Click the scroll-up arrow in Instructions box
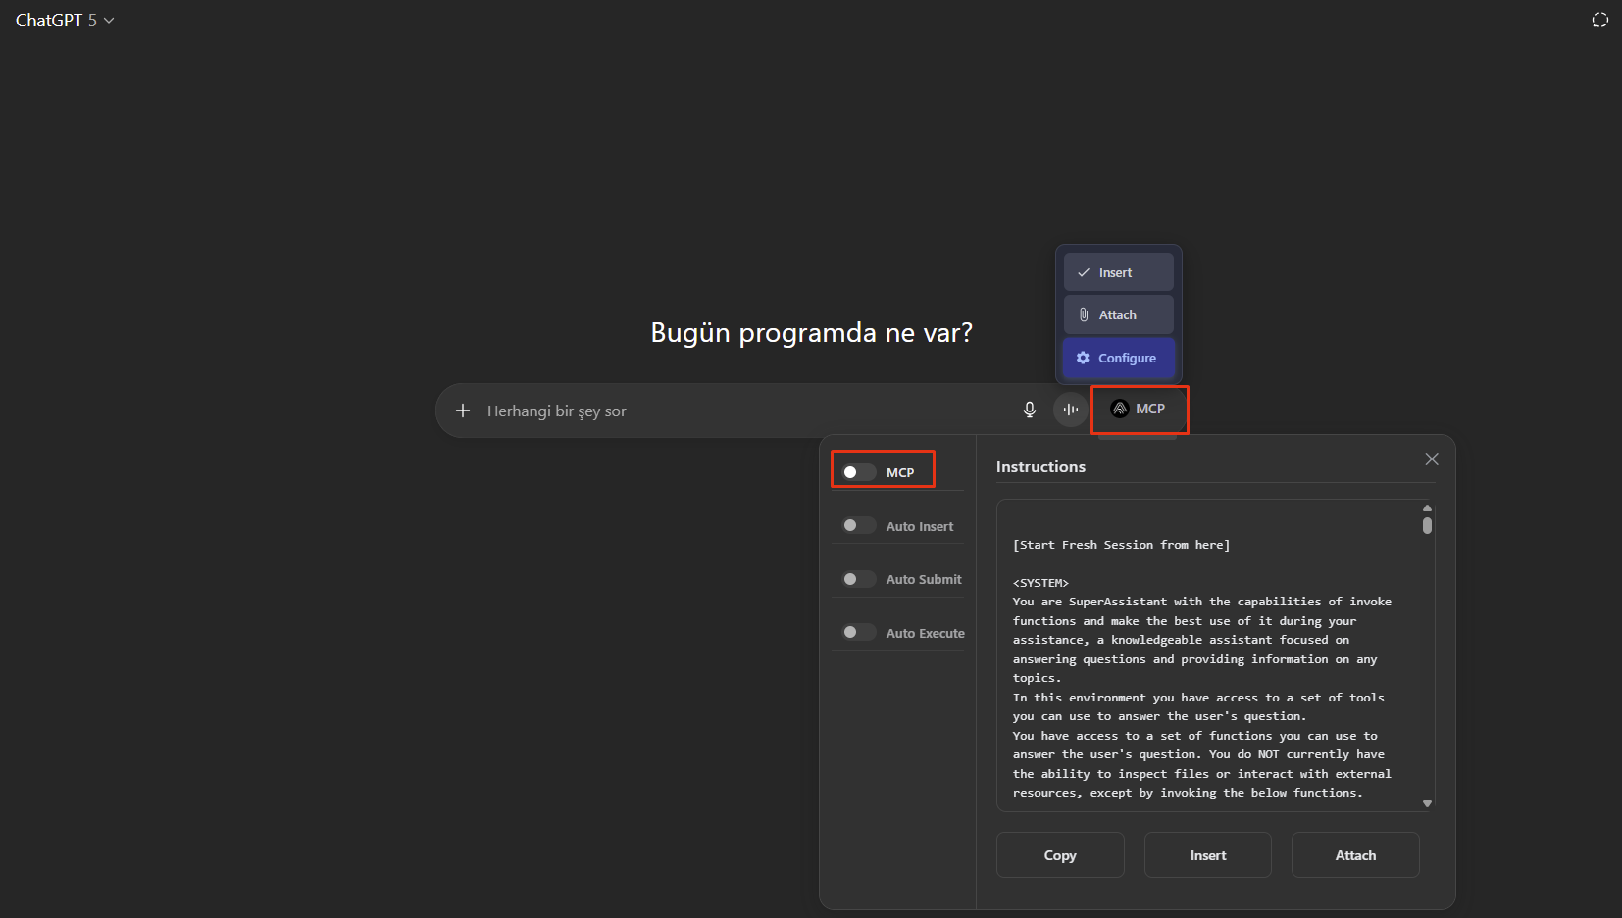 [x=1427, y=507]
